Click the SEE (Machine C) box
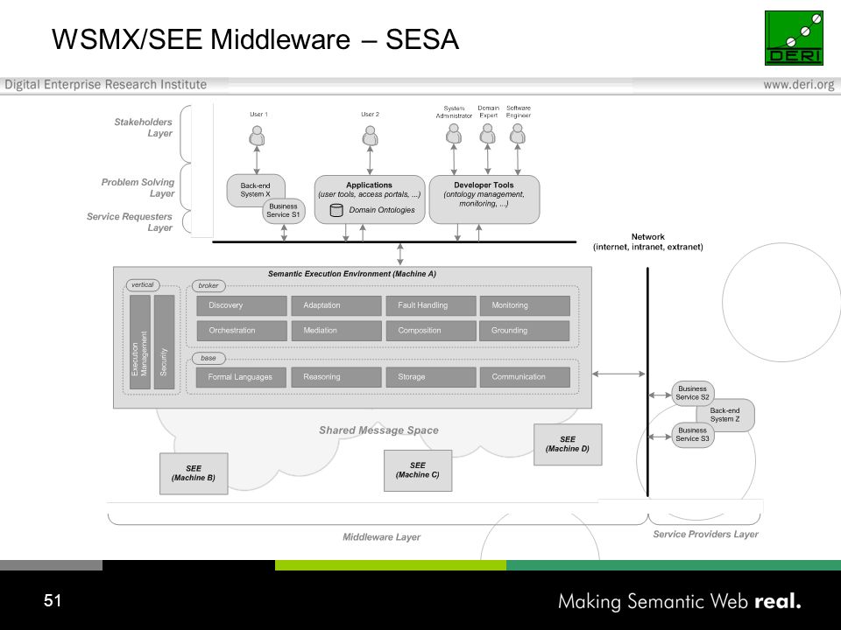Screen dimensions: 841x630 tap(418, 471)
